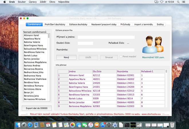Focus the Osobní číslo field
Viewport: 189px width, 129px height.
[x=85, y=43]
